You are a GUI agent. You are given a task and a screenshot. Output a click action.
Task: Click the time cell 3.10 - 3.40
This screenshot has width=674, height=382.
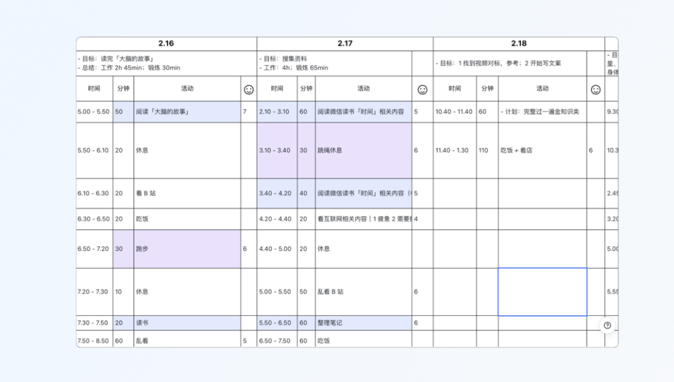tap(277, 150)
